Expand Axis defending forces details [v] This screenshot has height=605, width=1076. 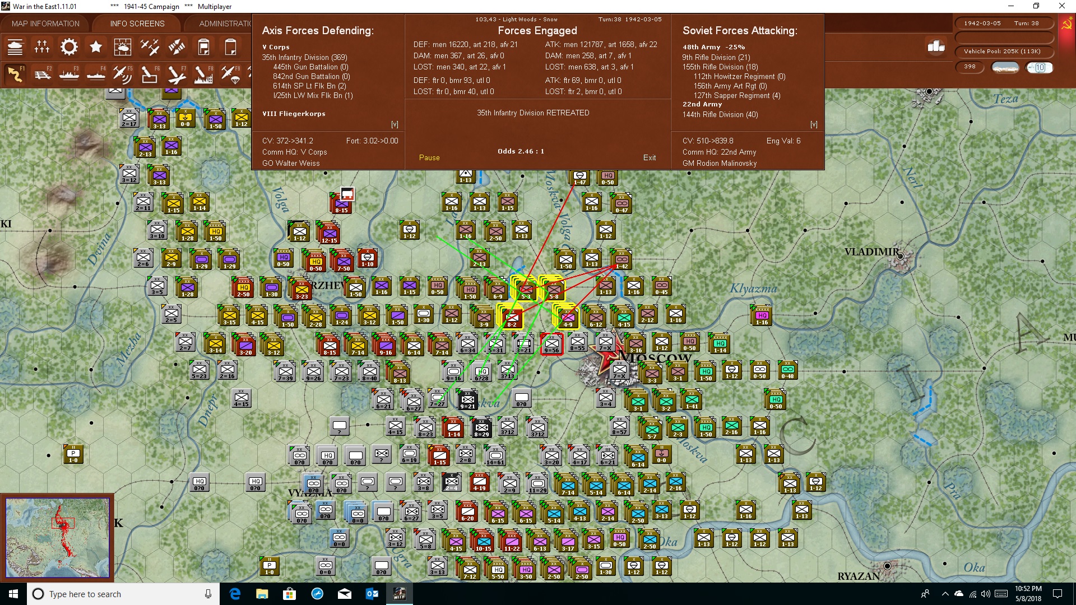tap(395, 124)
